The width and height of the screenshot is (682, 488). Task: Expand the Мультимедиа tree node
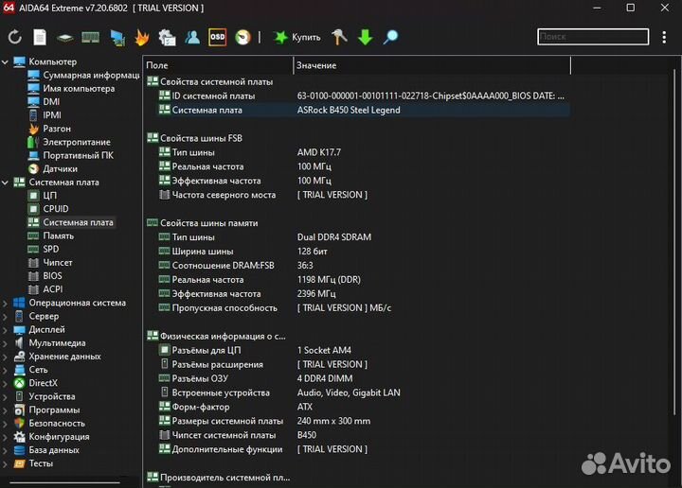(x=6, y=344)
